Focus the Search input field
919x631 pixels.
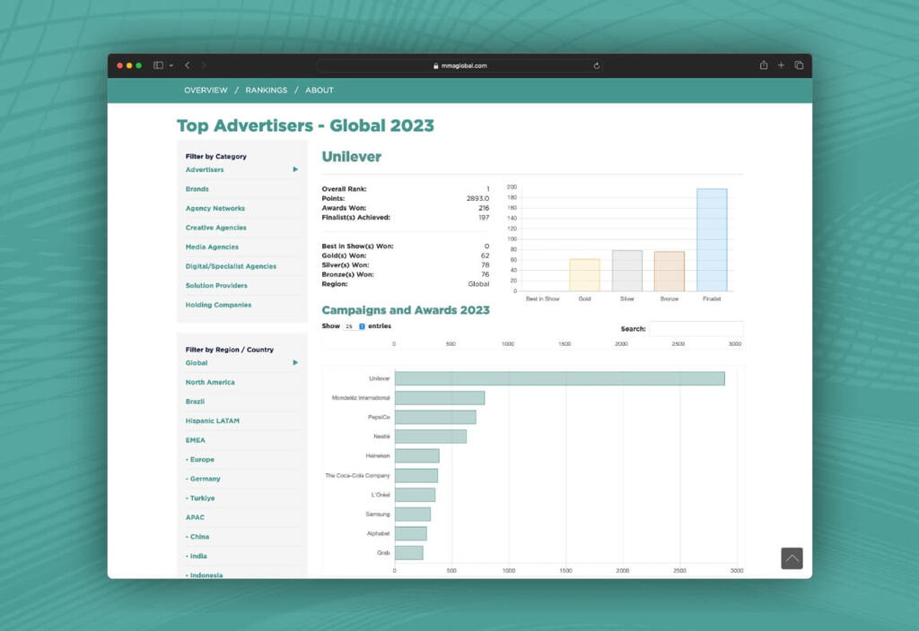pyautogui.click(x=696, y=329)
